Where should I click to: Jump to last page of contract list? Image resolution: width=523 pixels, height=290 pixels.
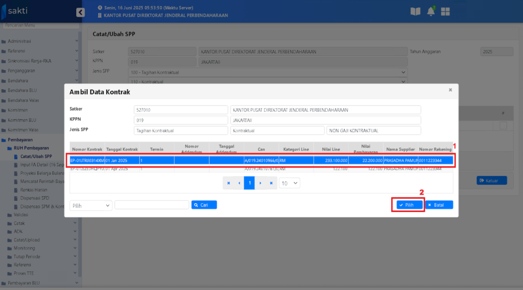(271, 183)
